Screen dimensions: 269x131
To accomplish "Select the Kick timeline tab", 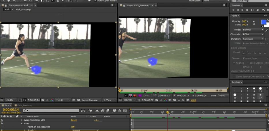I will [7, 105].
